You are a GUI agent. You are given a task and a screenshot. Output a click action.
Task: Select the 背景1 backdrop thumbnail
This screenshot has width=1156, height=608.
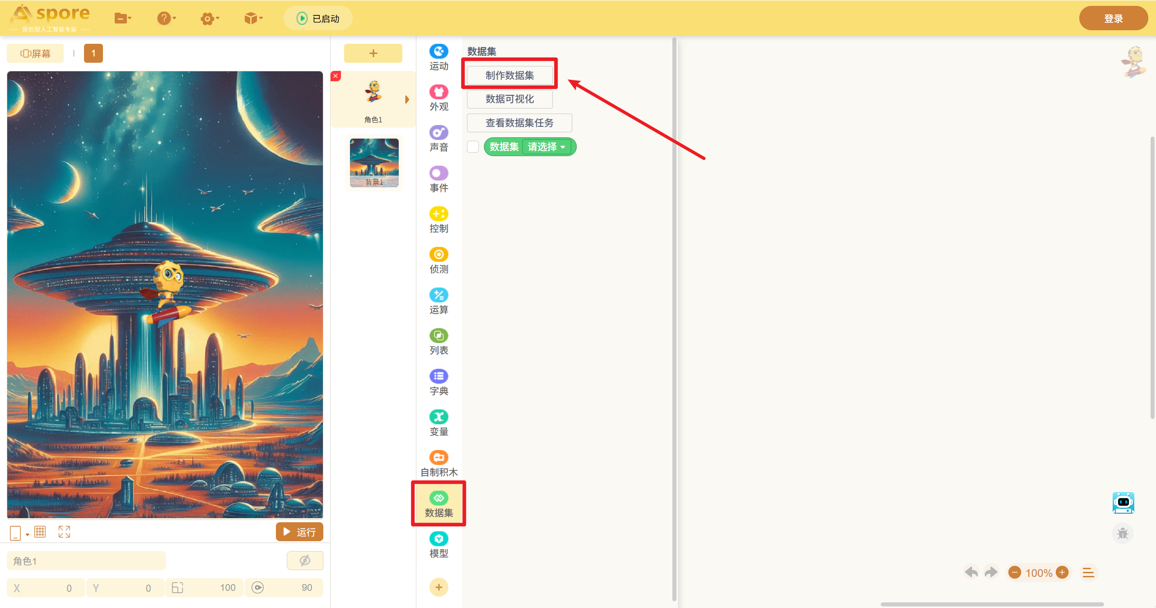coord(374,162)
